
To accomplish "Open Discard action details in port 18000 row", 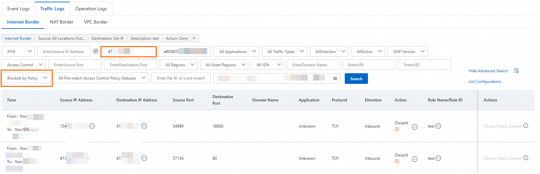I will point(415,127).
